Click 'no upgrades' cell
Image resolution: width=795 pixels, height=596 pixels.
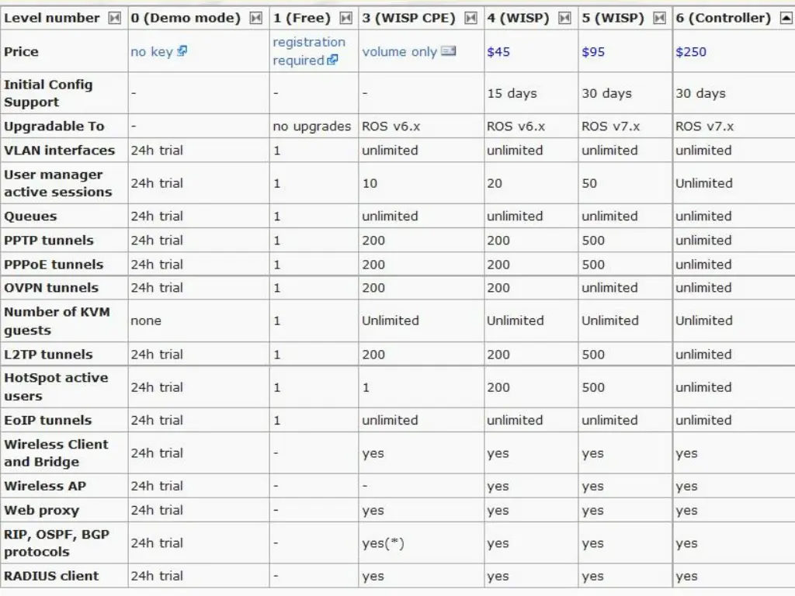pos(312,126)
